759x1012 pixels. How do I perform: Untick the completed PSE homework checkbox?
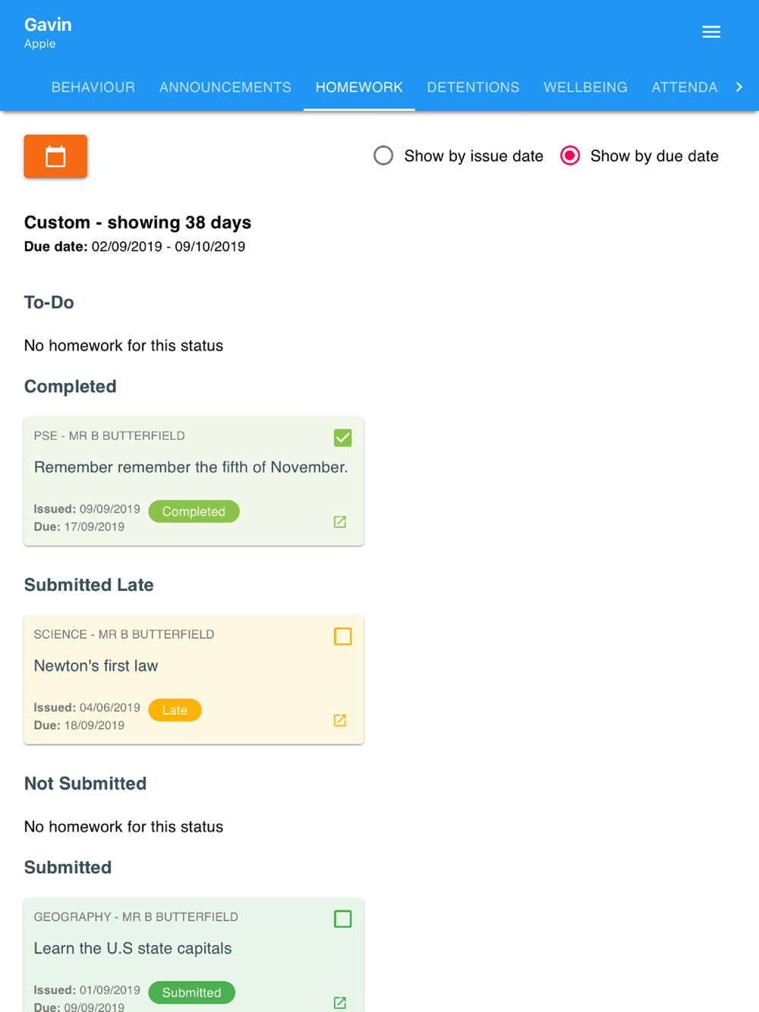click(343, 438)
